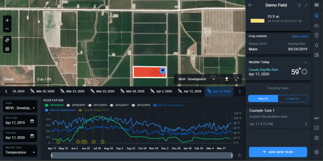Download the NDVI image with download icon
The image size is (323, 161).
227,79
